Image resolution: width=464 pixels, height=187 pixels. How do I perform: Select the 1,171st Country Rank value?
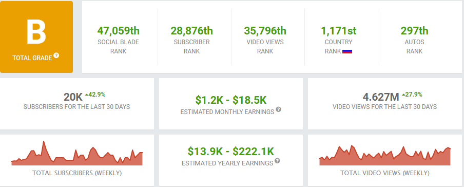tap(339, 31)
